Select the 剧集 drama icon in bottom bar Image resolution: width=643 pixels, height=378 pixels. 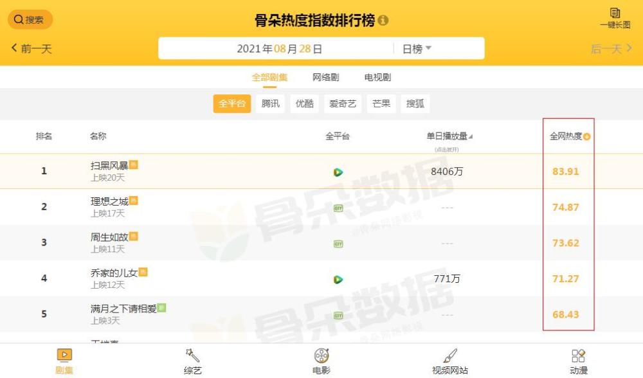[x=64, y=355]
